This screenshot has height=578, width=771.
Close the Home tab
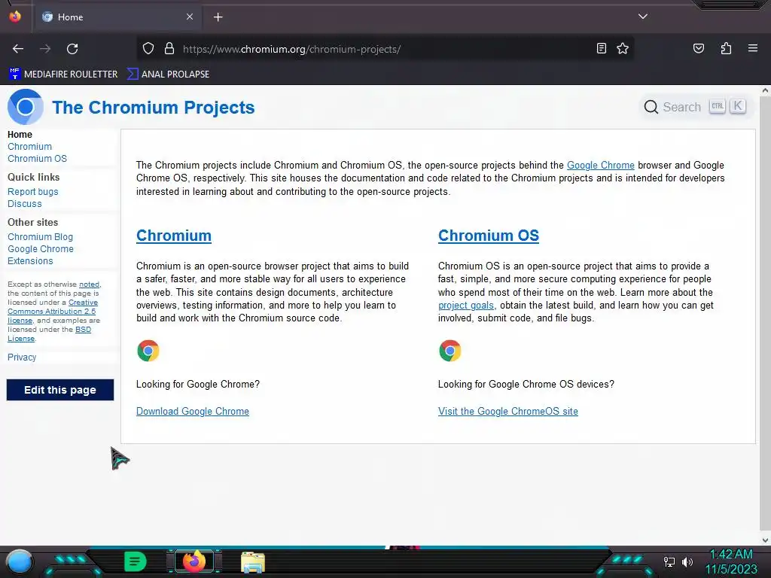[189, 17]
